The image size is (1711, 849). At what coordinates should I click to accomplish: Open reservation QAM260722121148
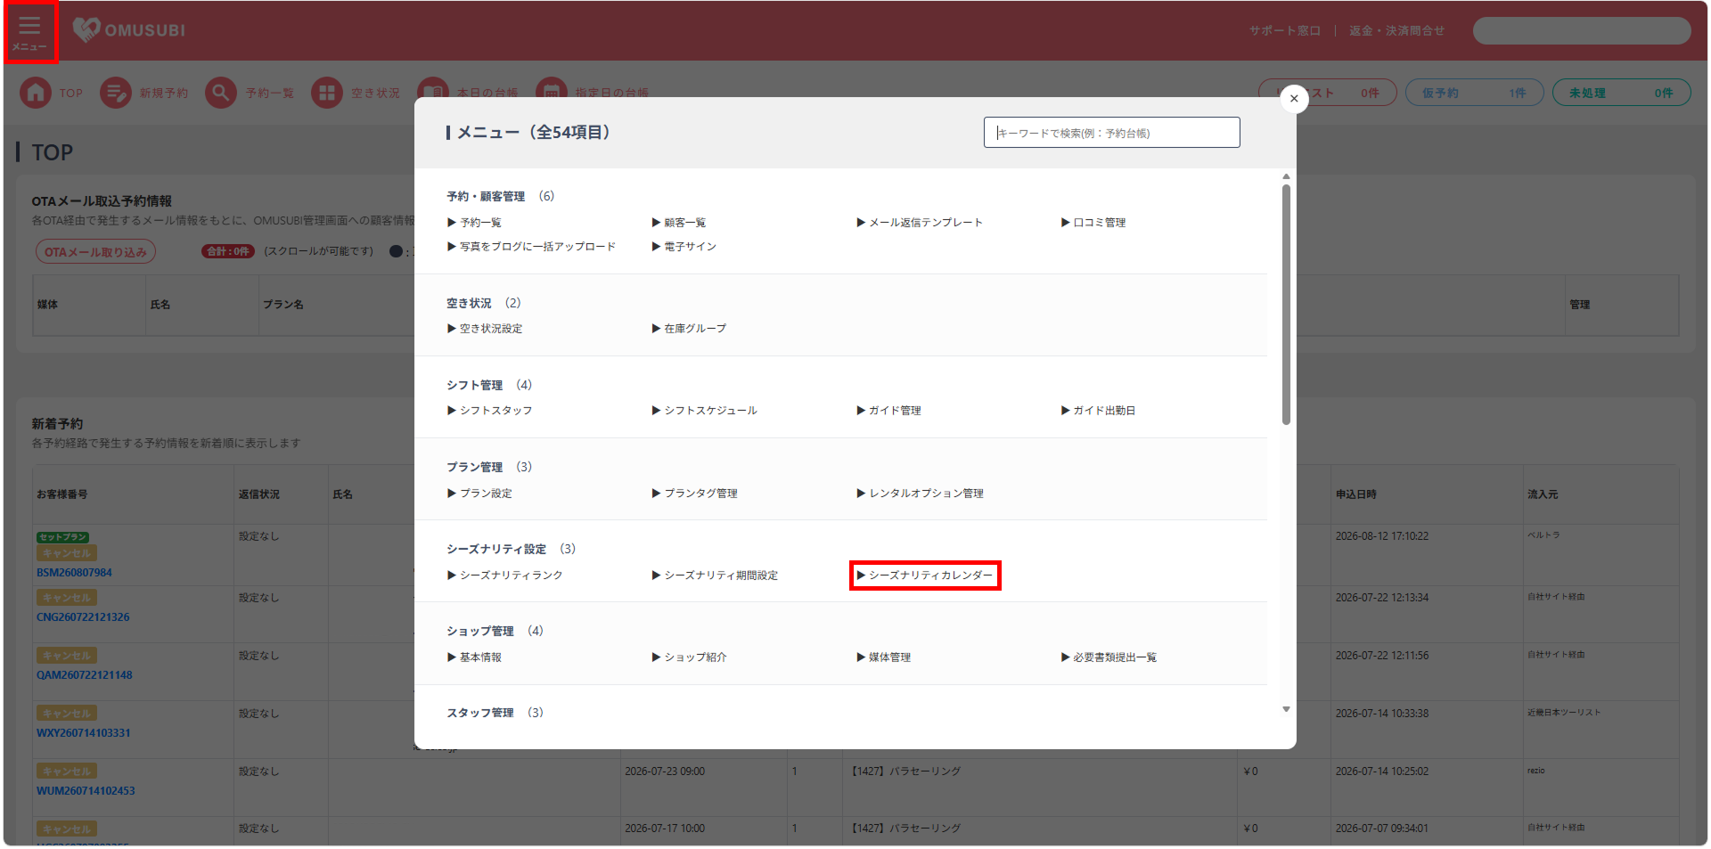(84, 675)
